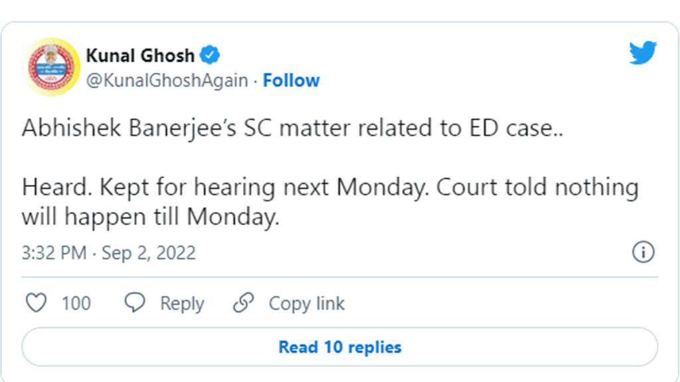Viewport: 680px width, 382px height.
Task: Click the 'will happen till Monday' text line
Action: [x=150, y=217]
